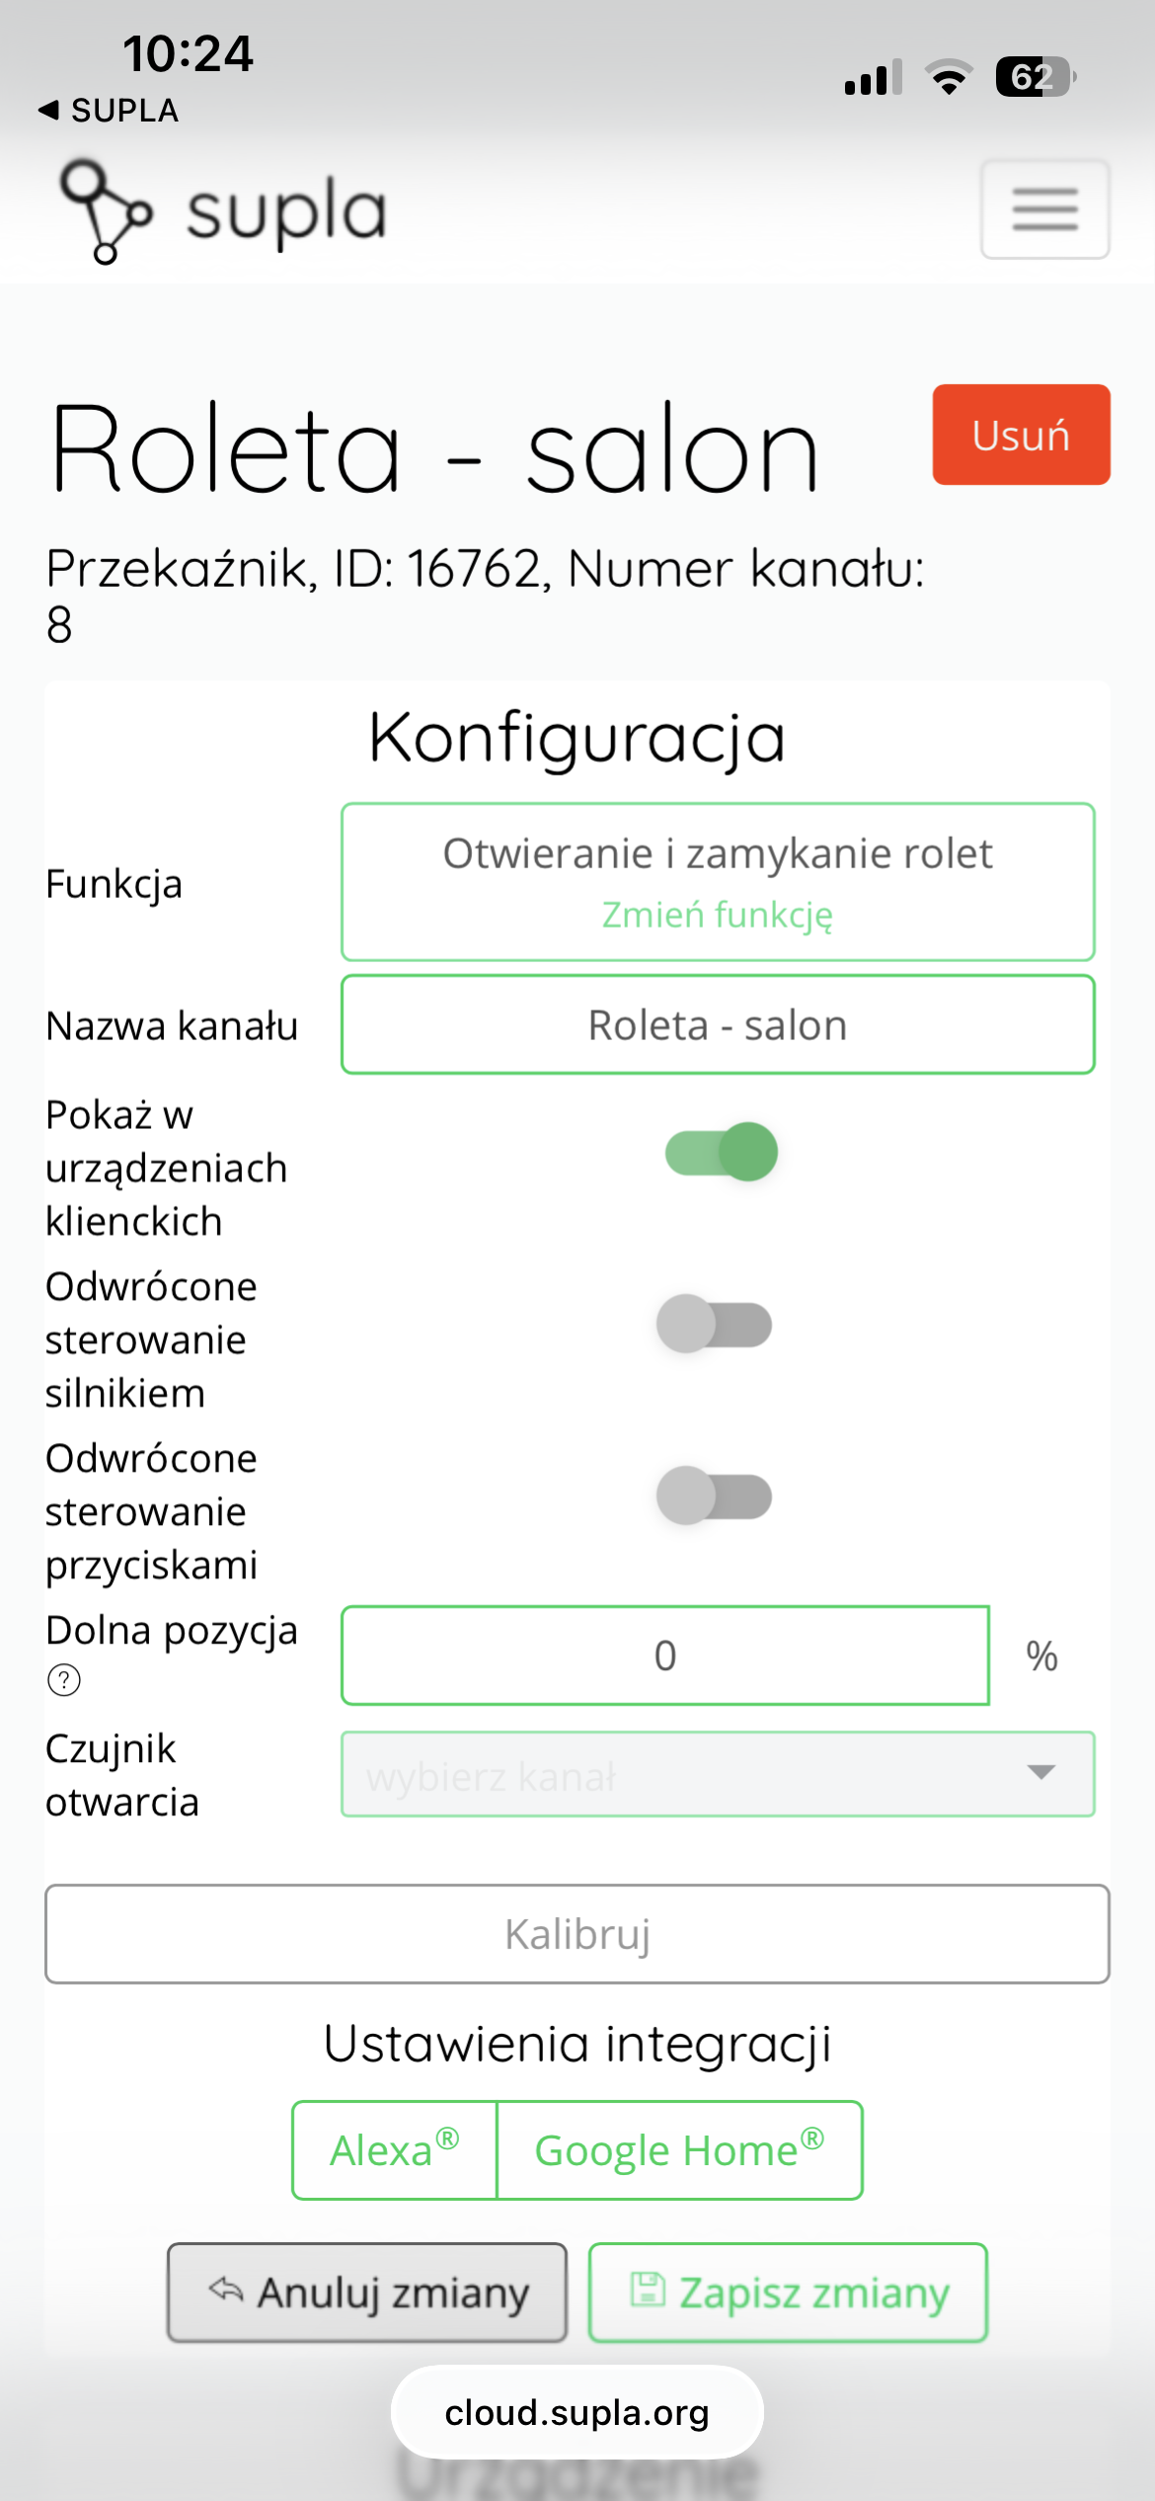The image size is (1155, 2501).
Task: Click the undo arrow in Anuluj zmiany
Action: [x=226, y=2289]
